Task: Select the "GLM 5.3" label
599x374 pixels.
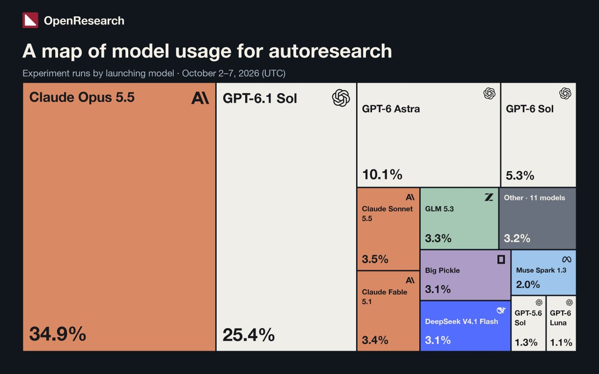Action: [439, 209]
